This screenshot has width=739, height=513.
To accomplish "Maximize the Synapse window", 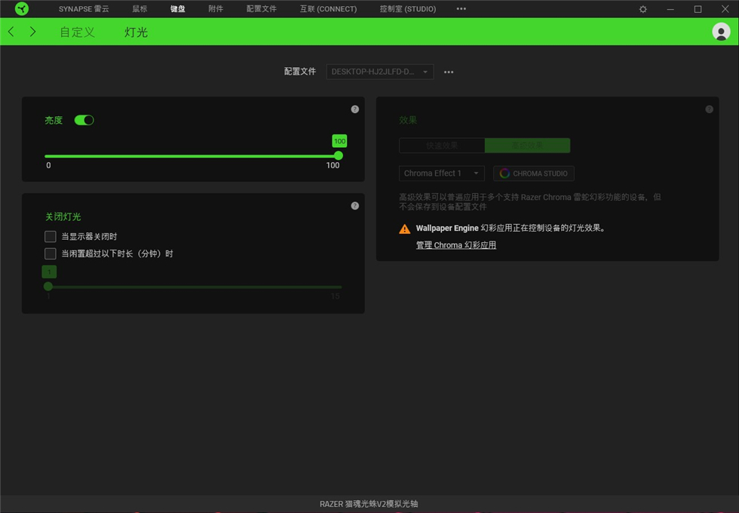I will pos(698,9).
